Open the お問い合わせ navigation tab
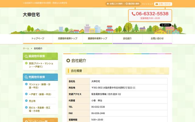This screenshot has height=122, width=195. [157, 39]
